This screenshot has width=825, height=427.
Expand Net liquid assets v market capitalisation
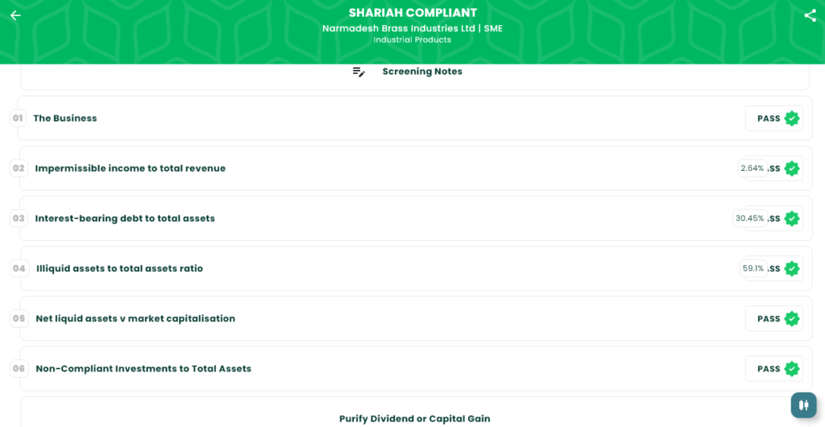tap(135, 319)
